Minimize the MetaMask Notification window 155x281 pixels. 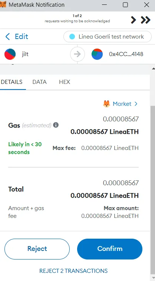tap(104, 5)
